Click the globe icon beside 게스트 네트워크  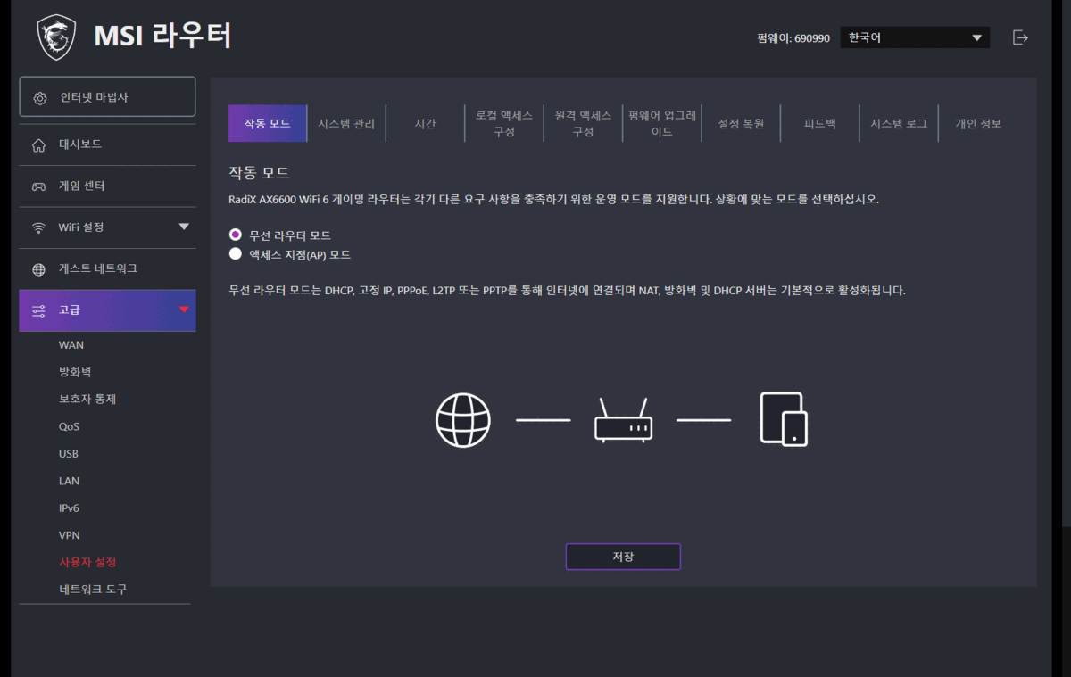point(38,269)
